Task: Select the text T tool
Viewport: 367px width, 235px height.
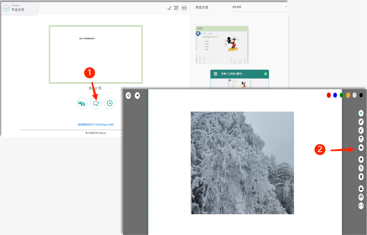Action: pyautogui.click(x=361, y=139)
